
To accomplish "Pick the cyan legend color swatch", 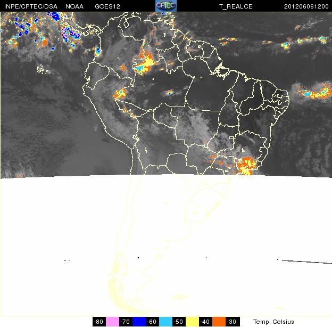I will 165,322.
